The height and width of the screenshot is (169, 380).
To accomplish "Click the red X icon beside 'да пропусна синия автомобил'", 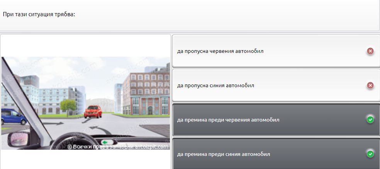I will point(370,85).
